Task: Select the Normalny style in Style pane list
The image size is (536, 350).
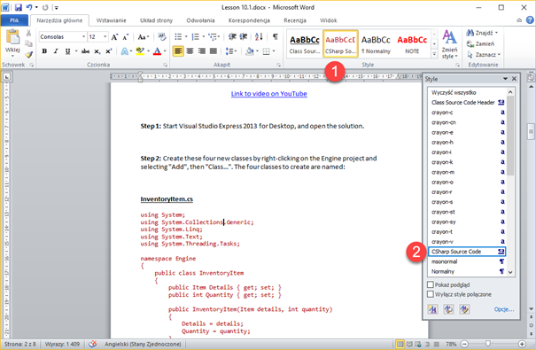Action: (467, 271)
